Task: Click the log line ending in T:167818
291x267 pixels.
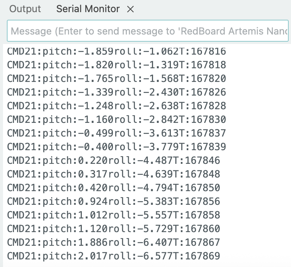Action: [116, 65]
